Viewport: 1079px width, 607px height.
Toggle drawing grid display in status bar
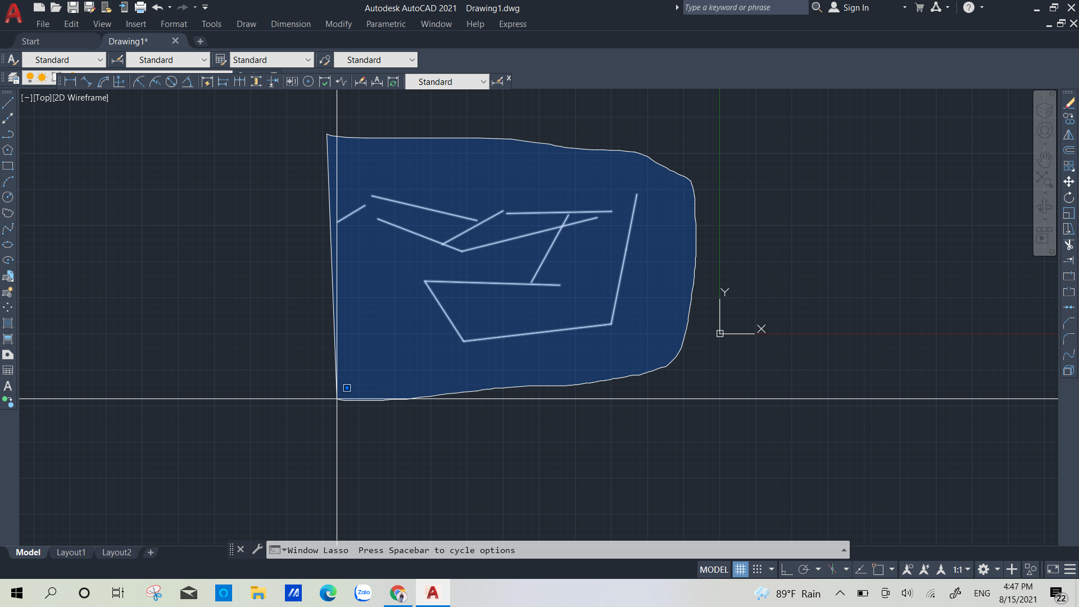coord(740,569)
